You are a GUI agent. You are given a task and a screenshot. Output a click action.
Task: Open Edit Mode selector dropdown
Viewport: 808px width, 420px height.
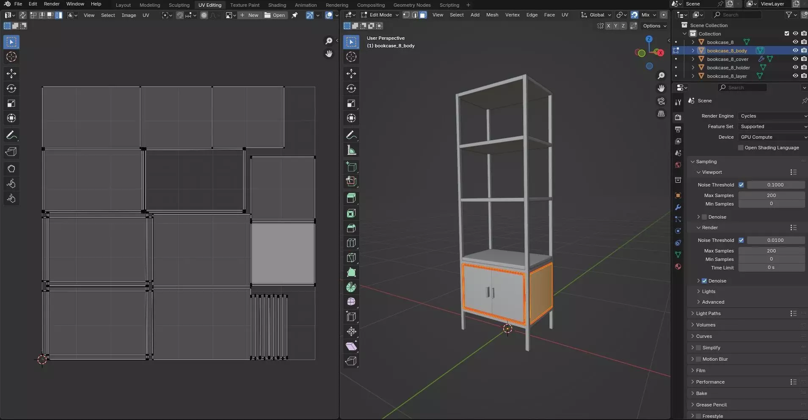(380, 15)
